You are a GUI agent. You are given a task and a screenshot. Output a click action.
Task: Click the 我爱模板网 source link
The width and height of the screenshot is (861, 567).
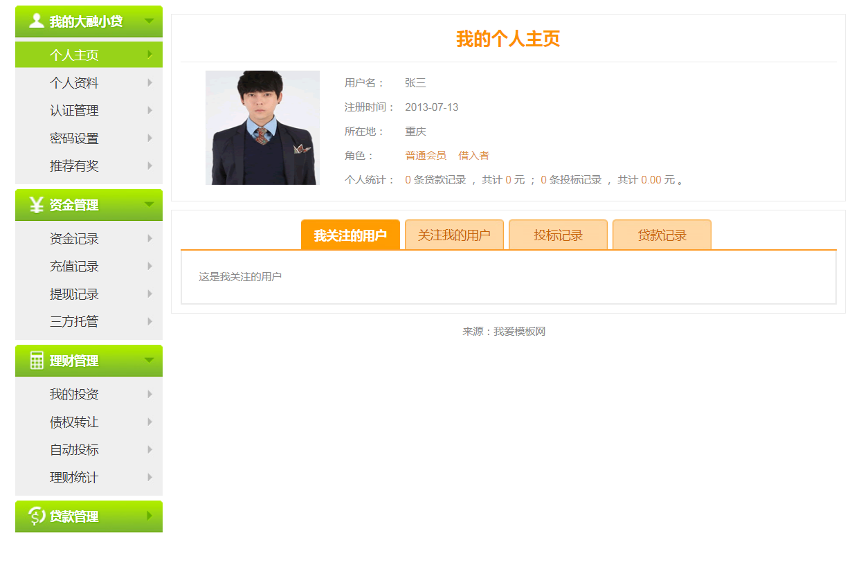(x=519, y=332)
